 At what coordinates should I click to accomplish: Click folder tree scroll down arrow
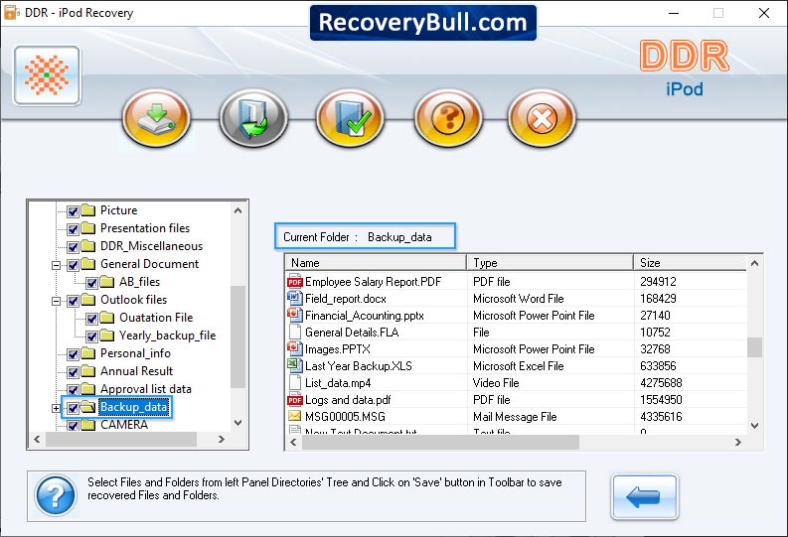(x=238, y=423)
